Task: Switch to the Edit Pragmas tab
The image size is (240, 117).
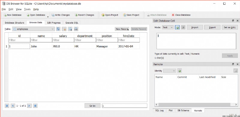Action: pyautogui.click(x=54, y=23)
